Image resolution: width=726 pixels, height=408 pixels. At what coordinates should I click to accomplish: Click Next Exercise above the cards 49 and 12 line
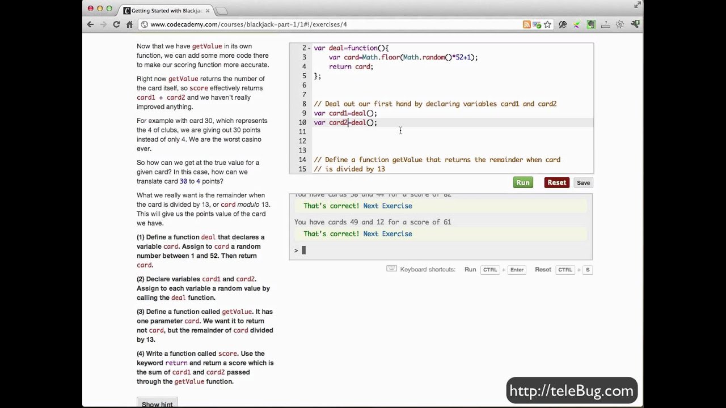[x=387, y=206]
